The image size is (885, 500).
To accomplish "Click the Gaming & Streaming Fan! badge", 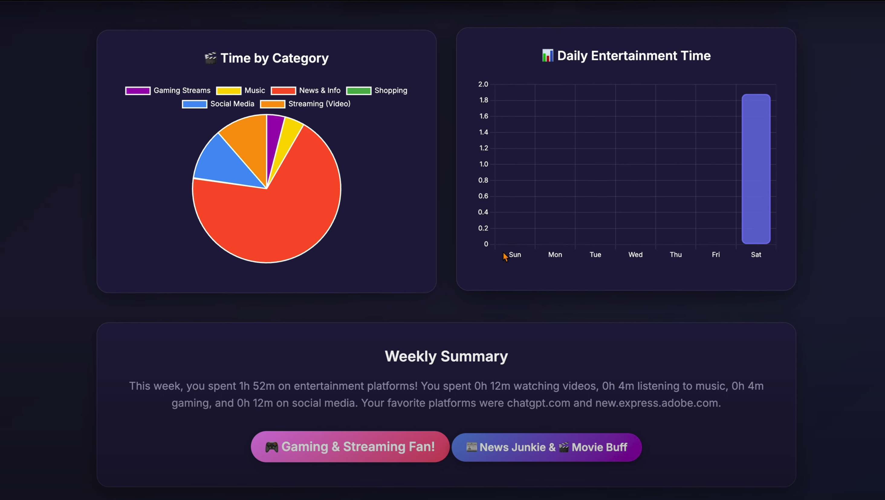I will click(x=350, y=447).
